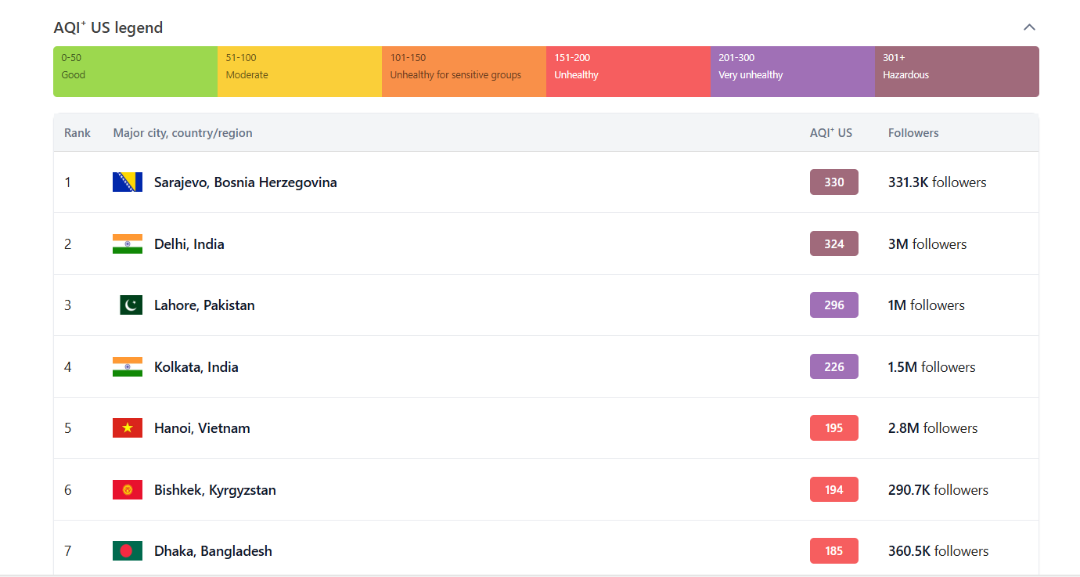The height and width of the screenshot is (577, 1080).
Task: Click Sarajevo's 330 AQI badge
Action: [833, 182]
